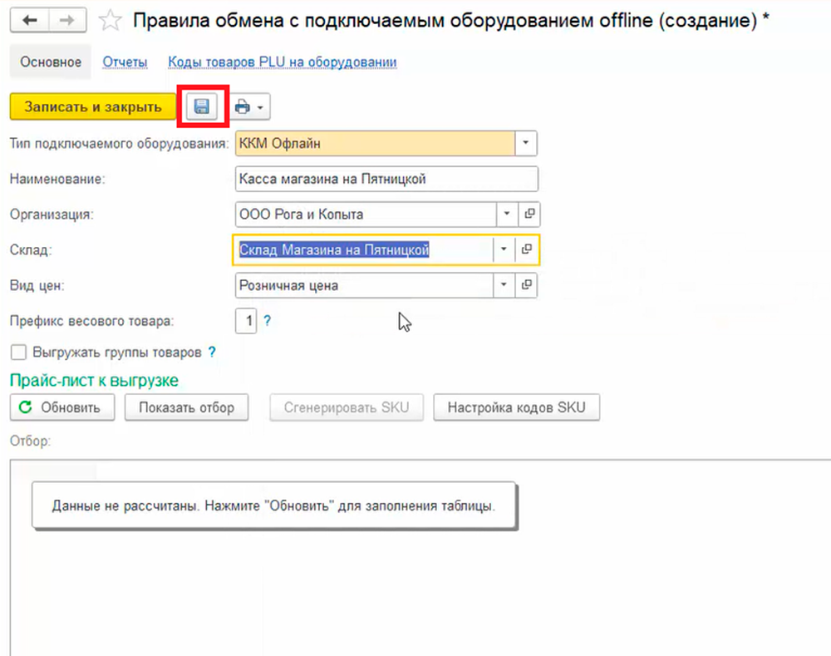Switch to the Отчеты tab
831x656 pixels.
point(125,62)
